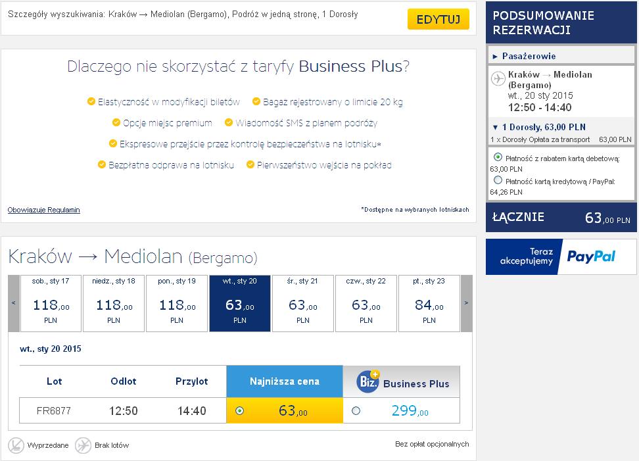Open the Obowiązuje Regulamin link
The width and height of the screenshot is (639, 461).
[43, 210]
